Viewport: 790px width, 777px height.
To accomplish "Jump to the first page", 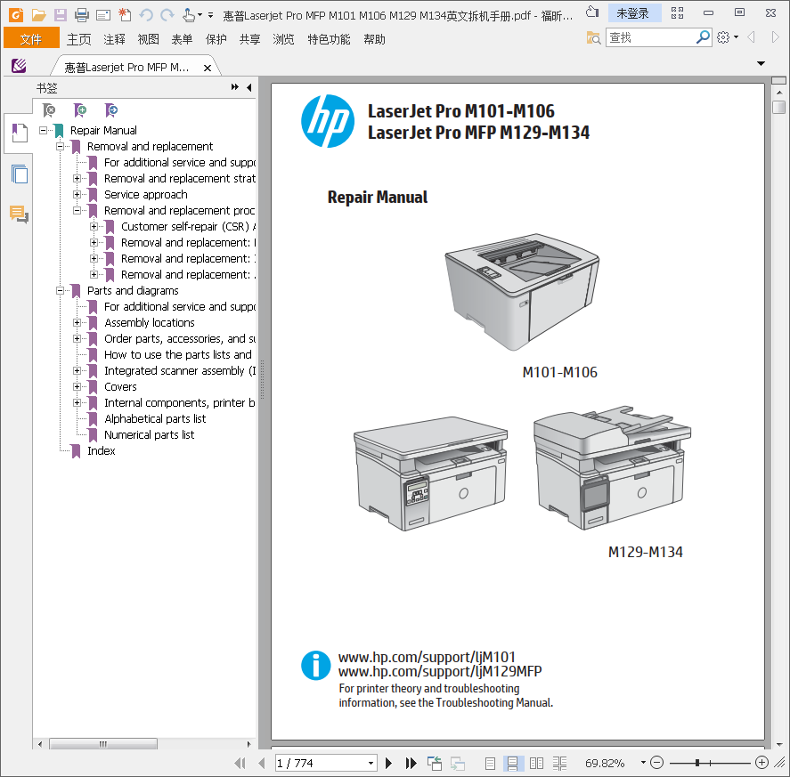I will pyautogui.click(x=240, y=764).
